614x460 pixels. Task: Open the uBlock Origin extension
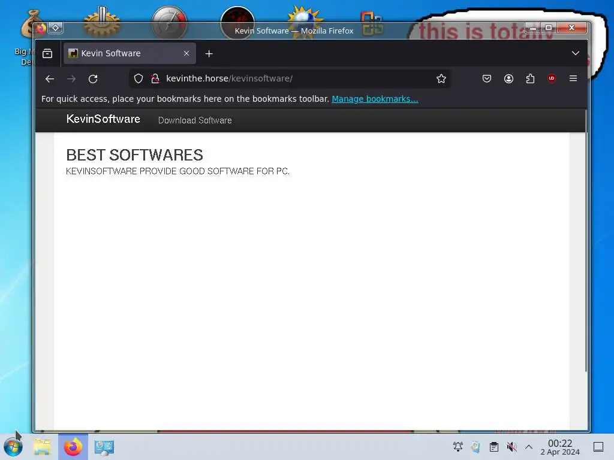coord(552,78)
